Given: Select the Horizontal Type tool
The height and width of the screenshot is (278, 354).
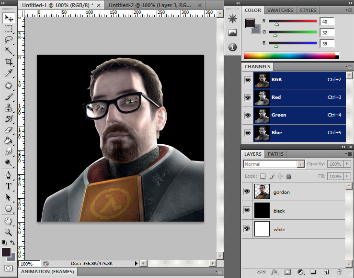Looking at the screenshot, I should (x=9, y=186).
